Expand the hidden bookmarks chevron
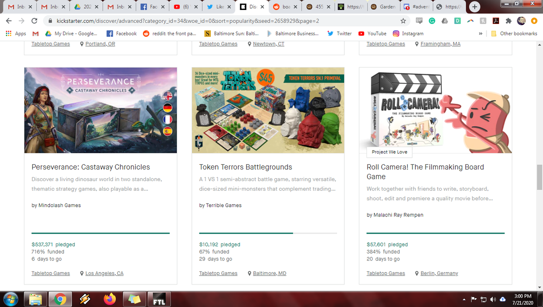 click(480, 34)
